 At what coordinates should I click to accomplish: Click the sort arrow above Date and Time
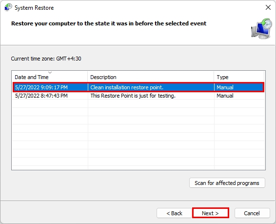tap(50, 73)
